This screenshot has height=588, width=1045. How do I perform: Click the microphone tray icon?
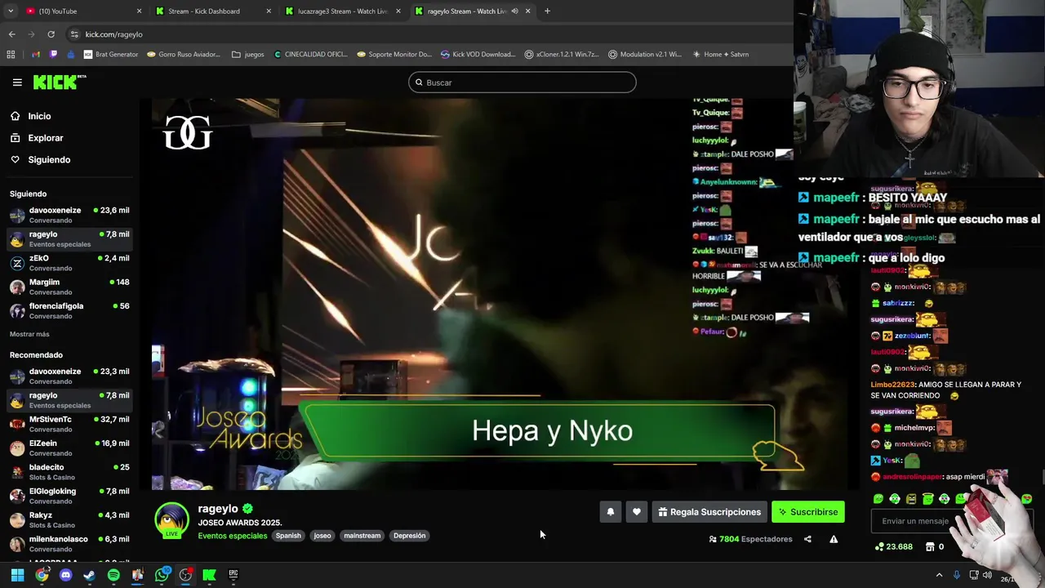click(x=956, y=575)
